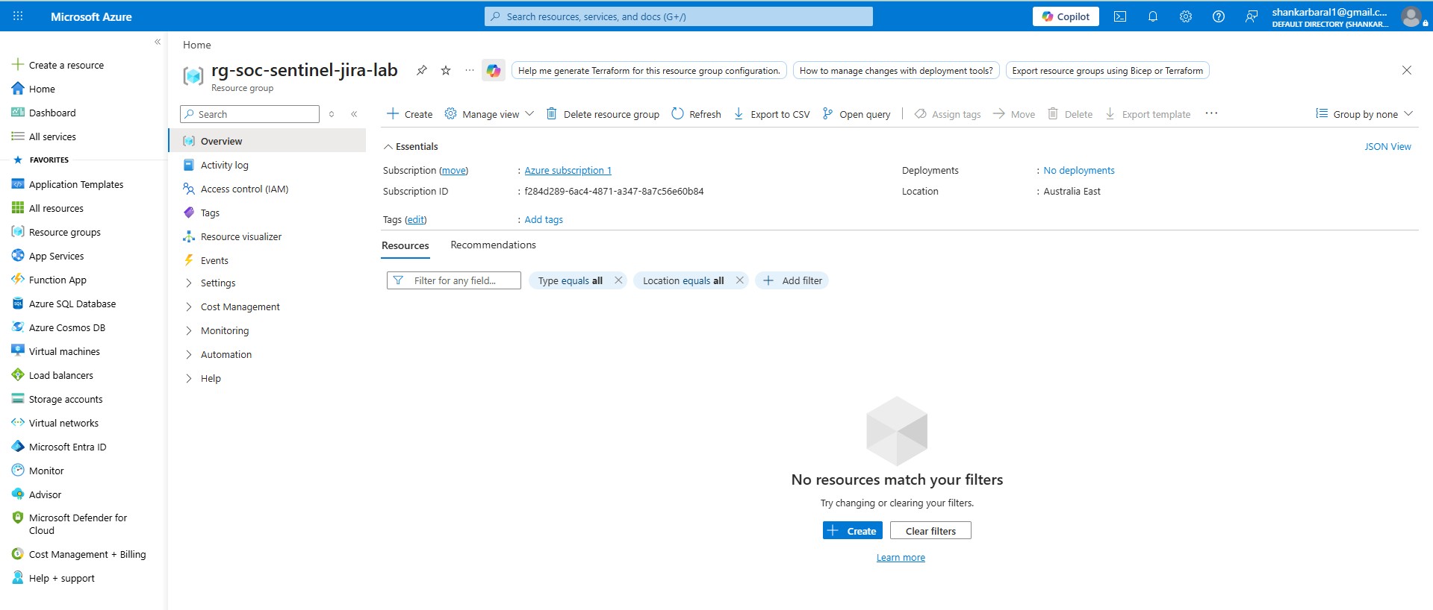Image resolution: width=1433 pixels, height=610 pixels.
Task: Open the Type equals all filter
Action: tap(570, 280)
